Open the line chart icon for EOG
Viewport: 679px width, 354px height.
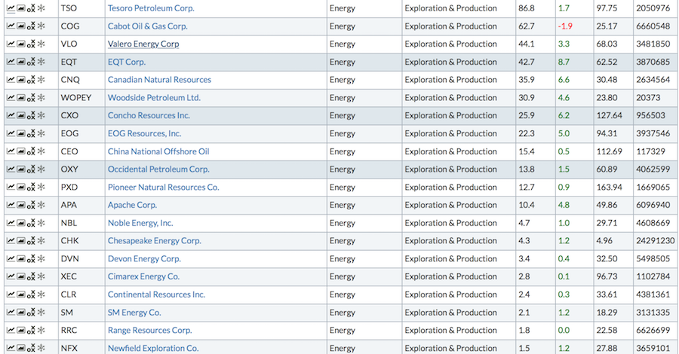tap(11, 133)
